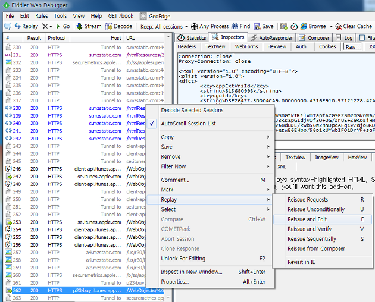375x302 pixels.
Task: Click the Replay toolbar button
Action: pos(26,26)
